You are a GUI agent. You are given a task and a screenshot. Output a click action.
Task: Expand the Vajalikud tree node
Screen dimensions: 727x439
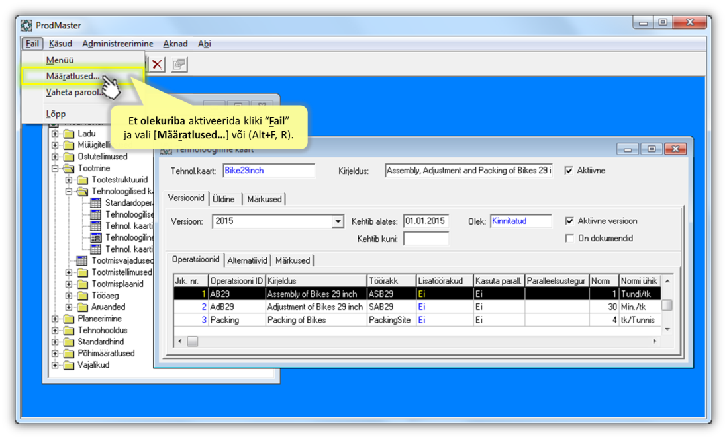point(55,365)
